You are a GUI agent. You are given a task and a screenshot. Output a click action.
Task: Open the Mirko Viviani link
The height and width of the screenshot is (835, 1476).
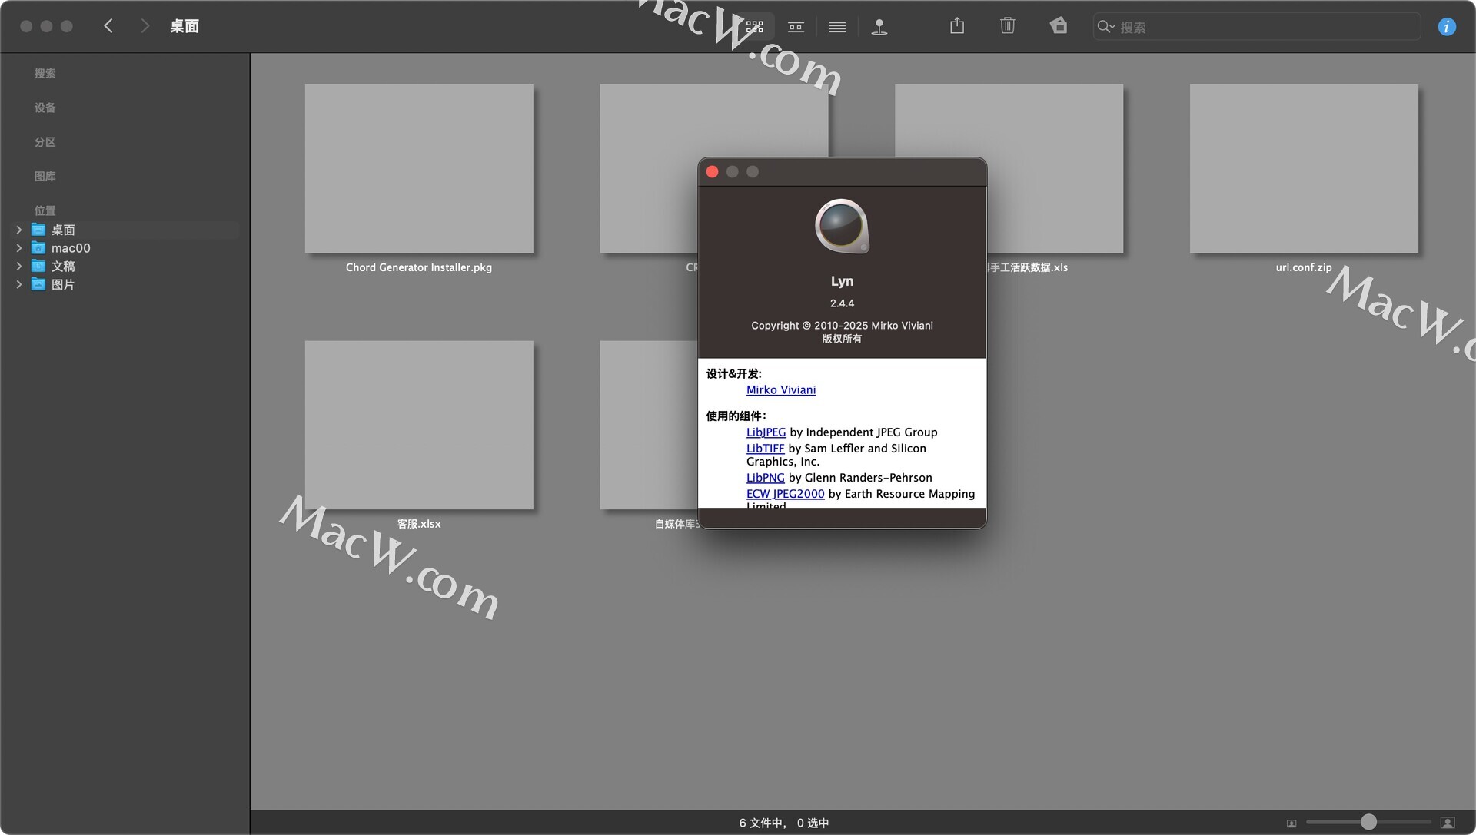pos(781,389)
